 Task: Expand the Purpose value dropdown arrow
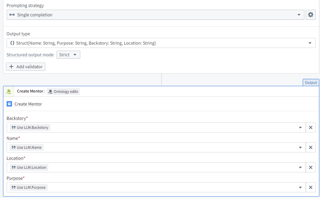coord(300,187)
